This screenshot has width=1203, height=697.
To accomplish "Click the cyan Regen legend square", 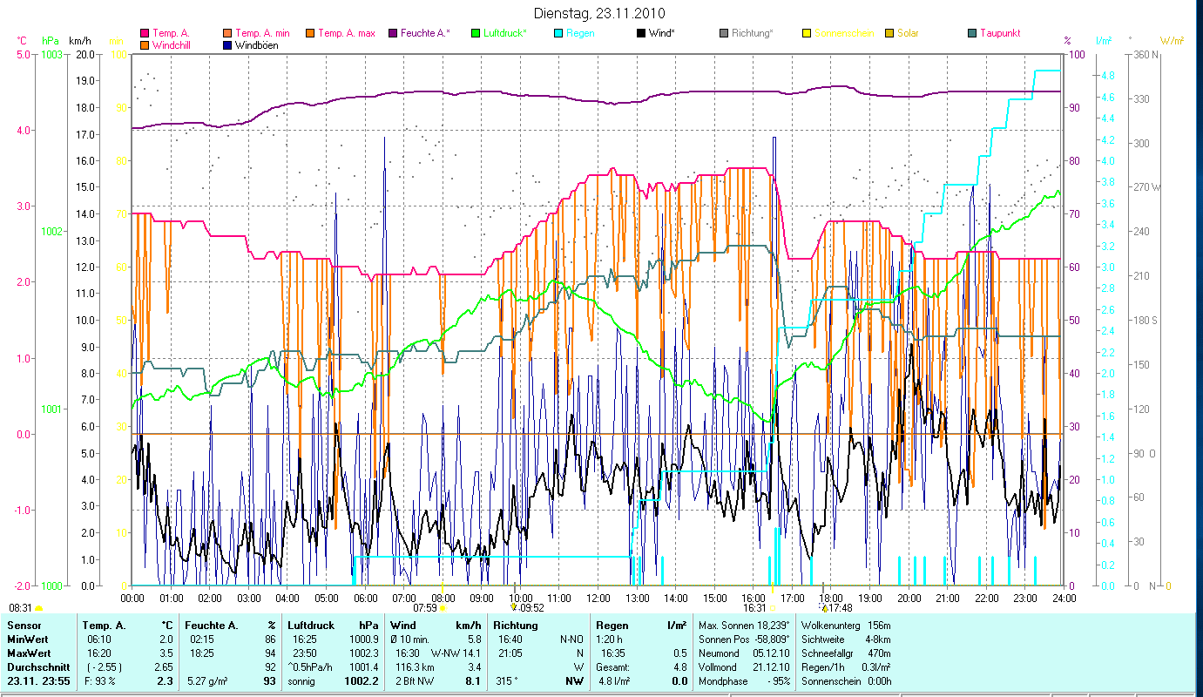I will pos(558,33).
